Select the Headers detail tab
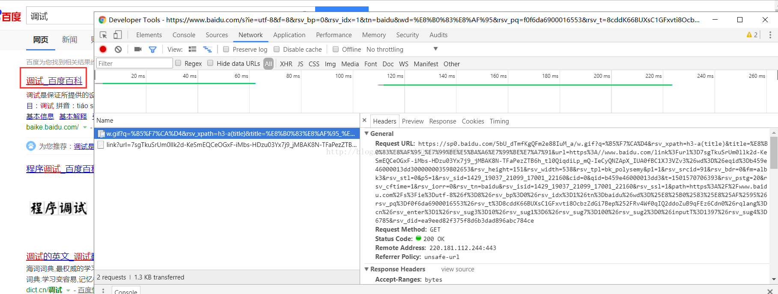778x294 pixels. coord(385,121)
